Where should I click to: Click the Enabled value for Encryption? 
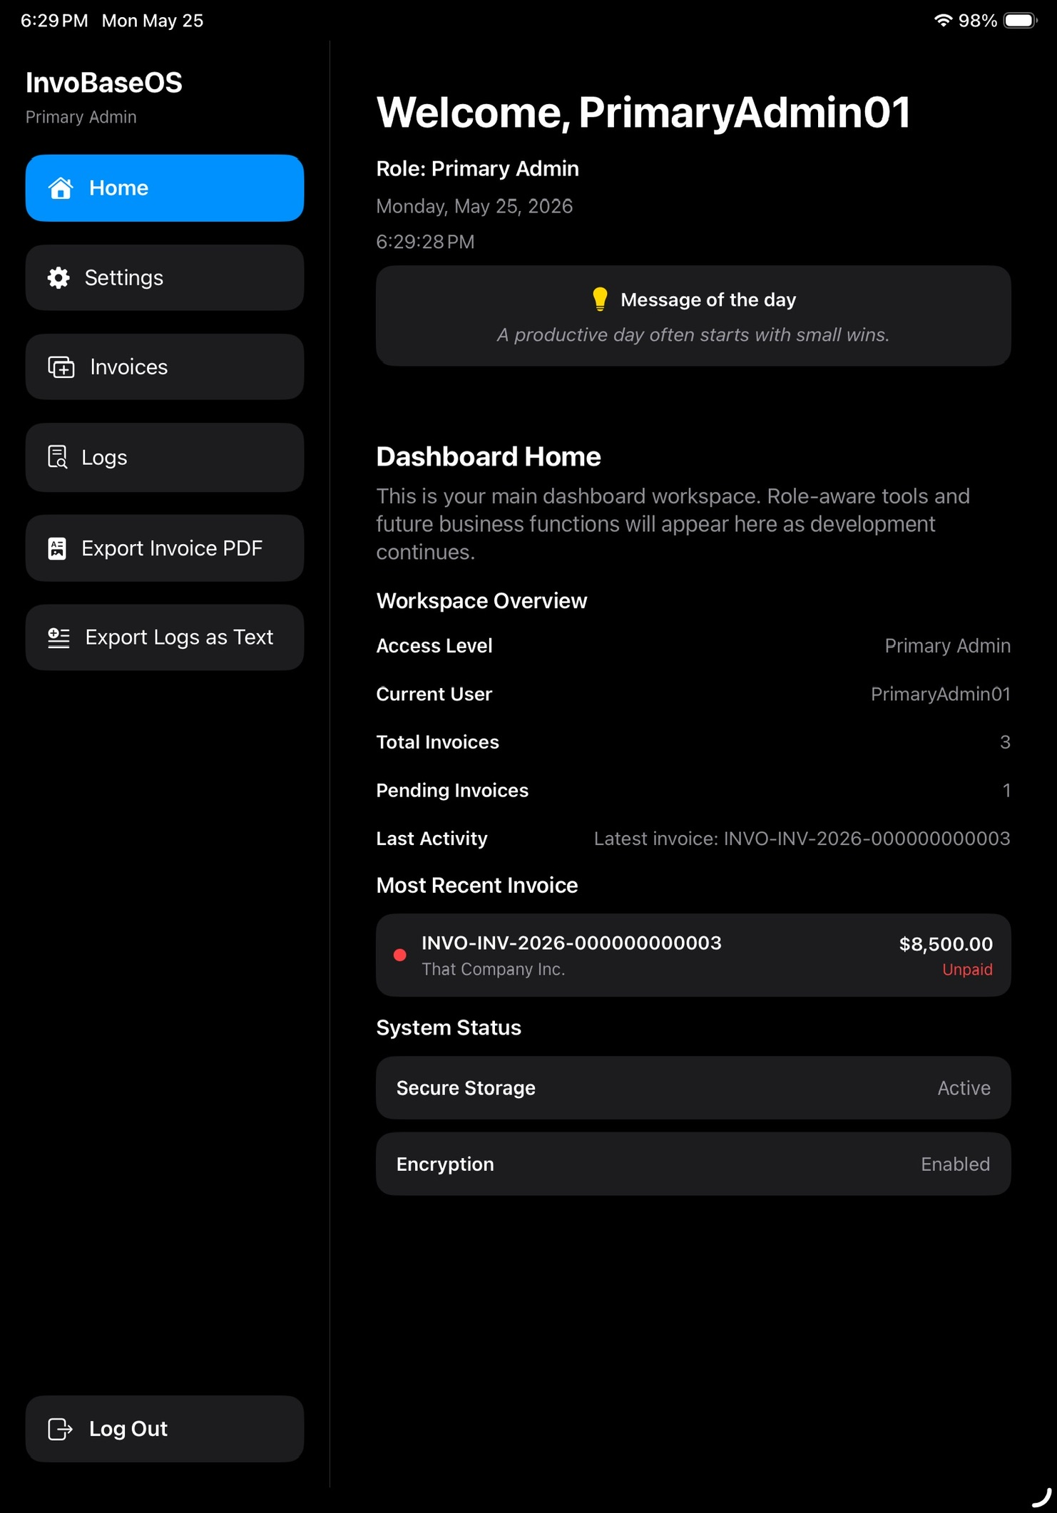[x=955, y=1164]
